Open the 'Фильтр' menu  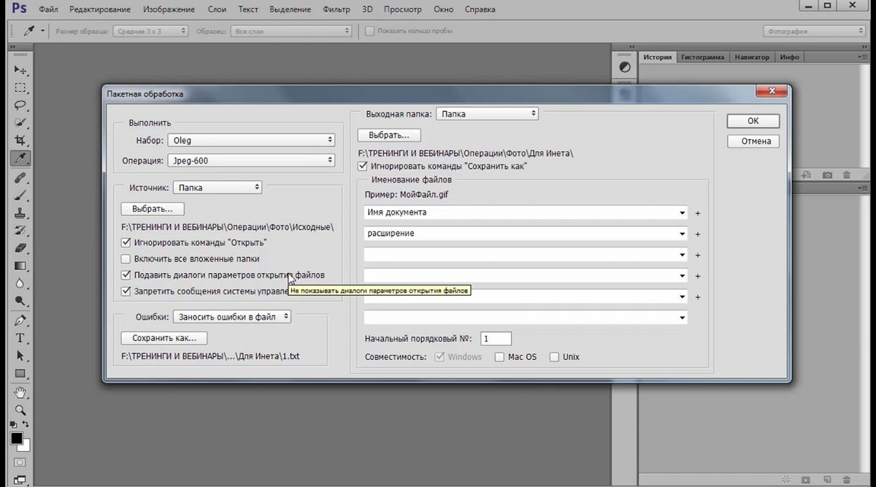point(336,9)
